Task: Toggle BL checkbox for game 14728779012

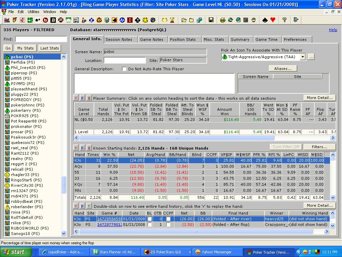Action: 149,225
